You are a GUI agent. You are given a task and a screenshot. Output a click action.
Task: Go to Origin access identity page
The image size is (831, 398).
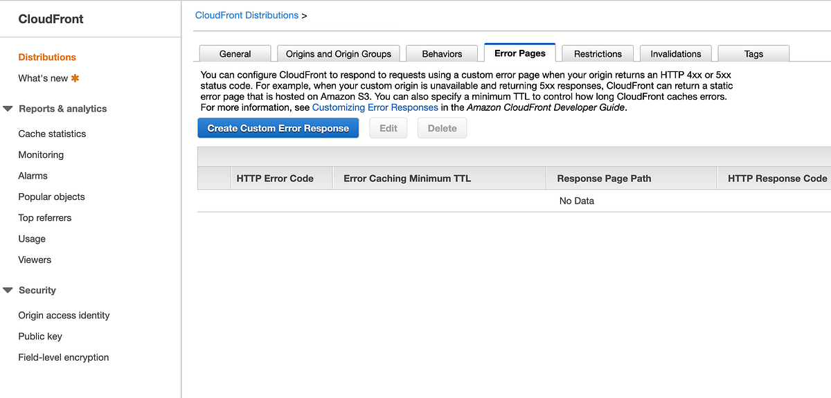tap(64, 315)
